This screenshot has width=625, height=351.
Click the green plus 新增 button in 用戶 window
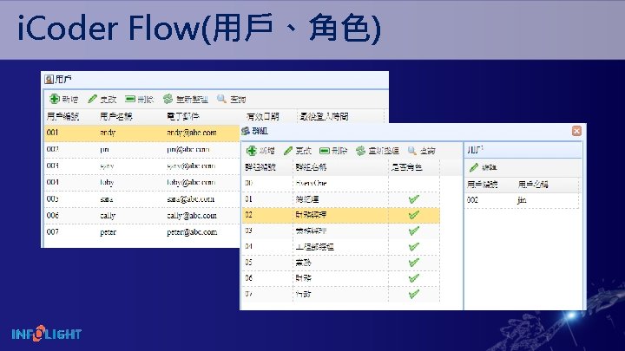[x=63, y=99]
